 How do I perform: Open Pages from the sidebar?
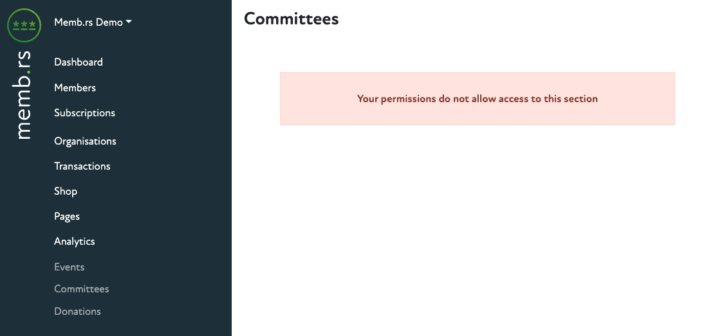(67, 217)
